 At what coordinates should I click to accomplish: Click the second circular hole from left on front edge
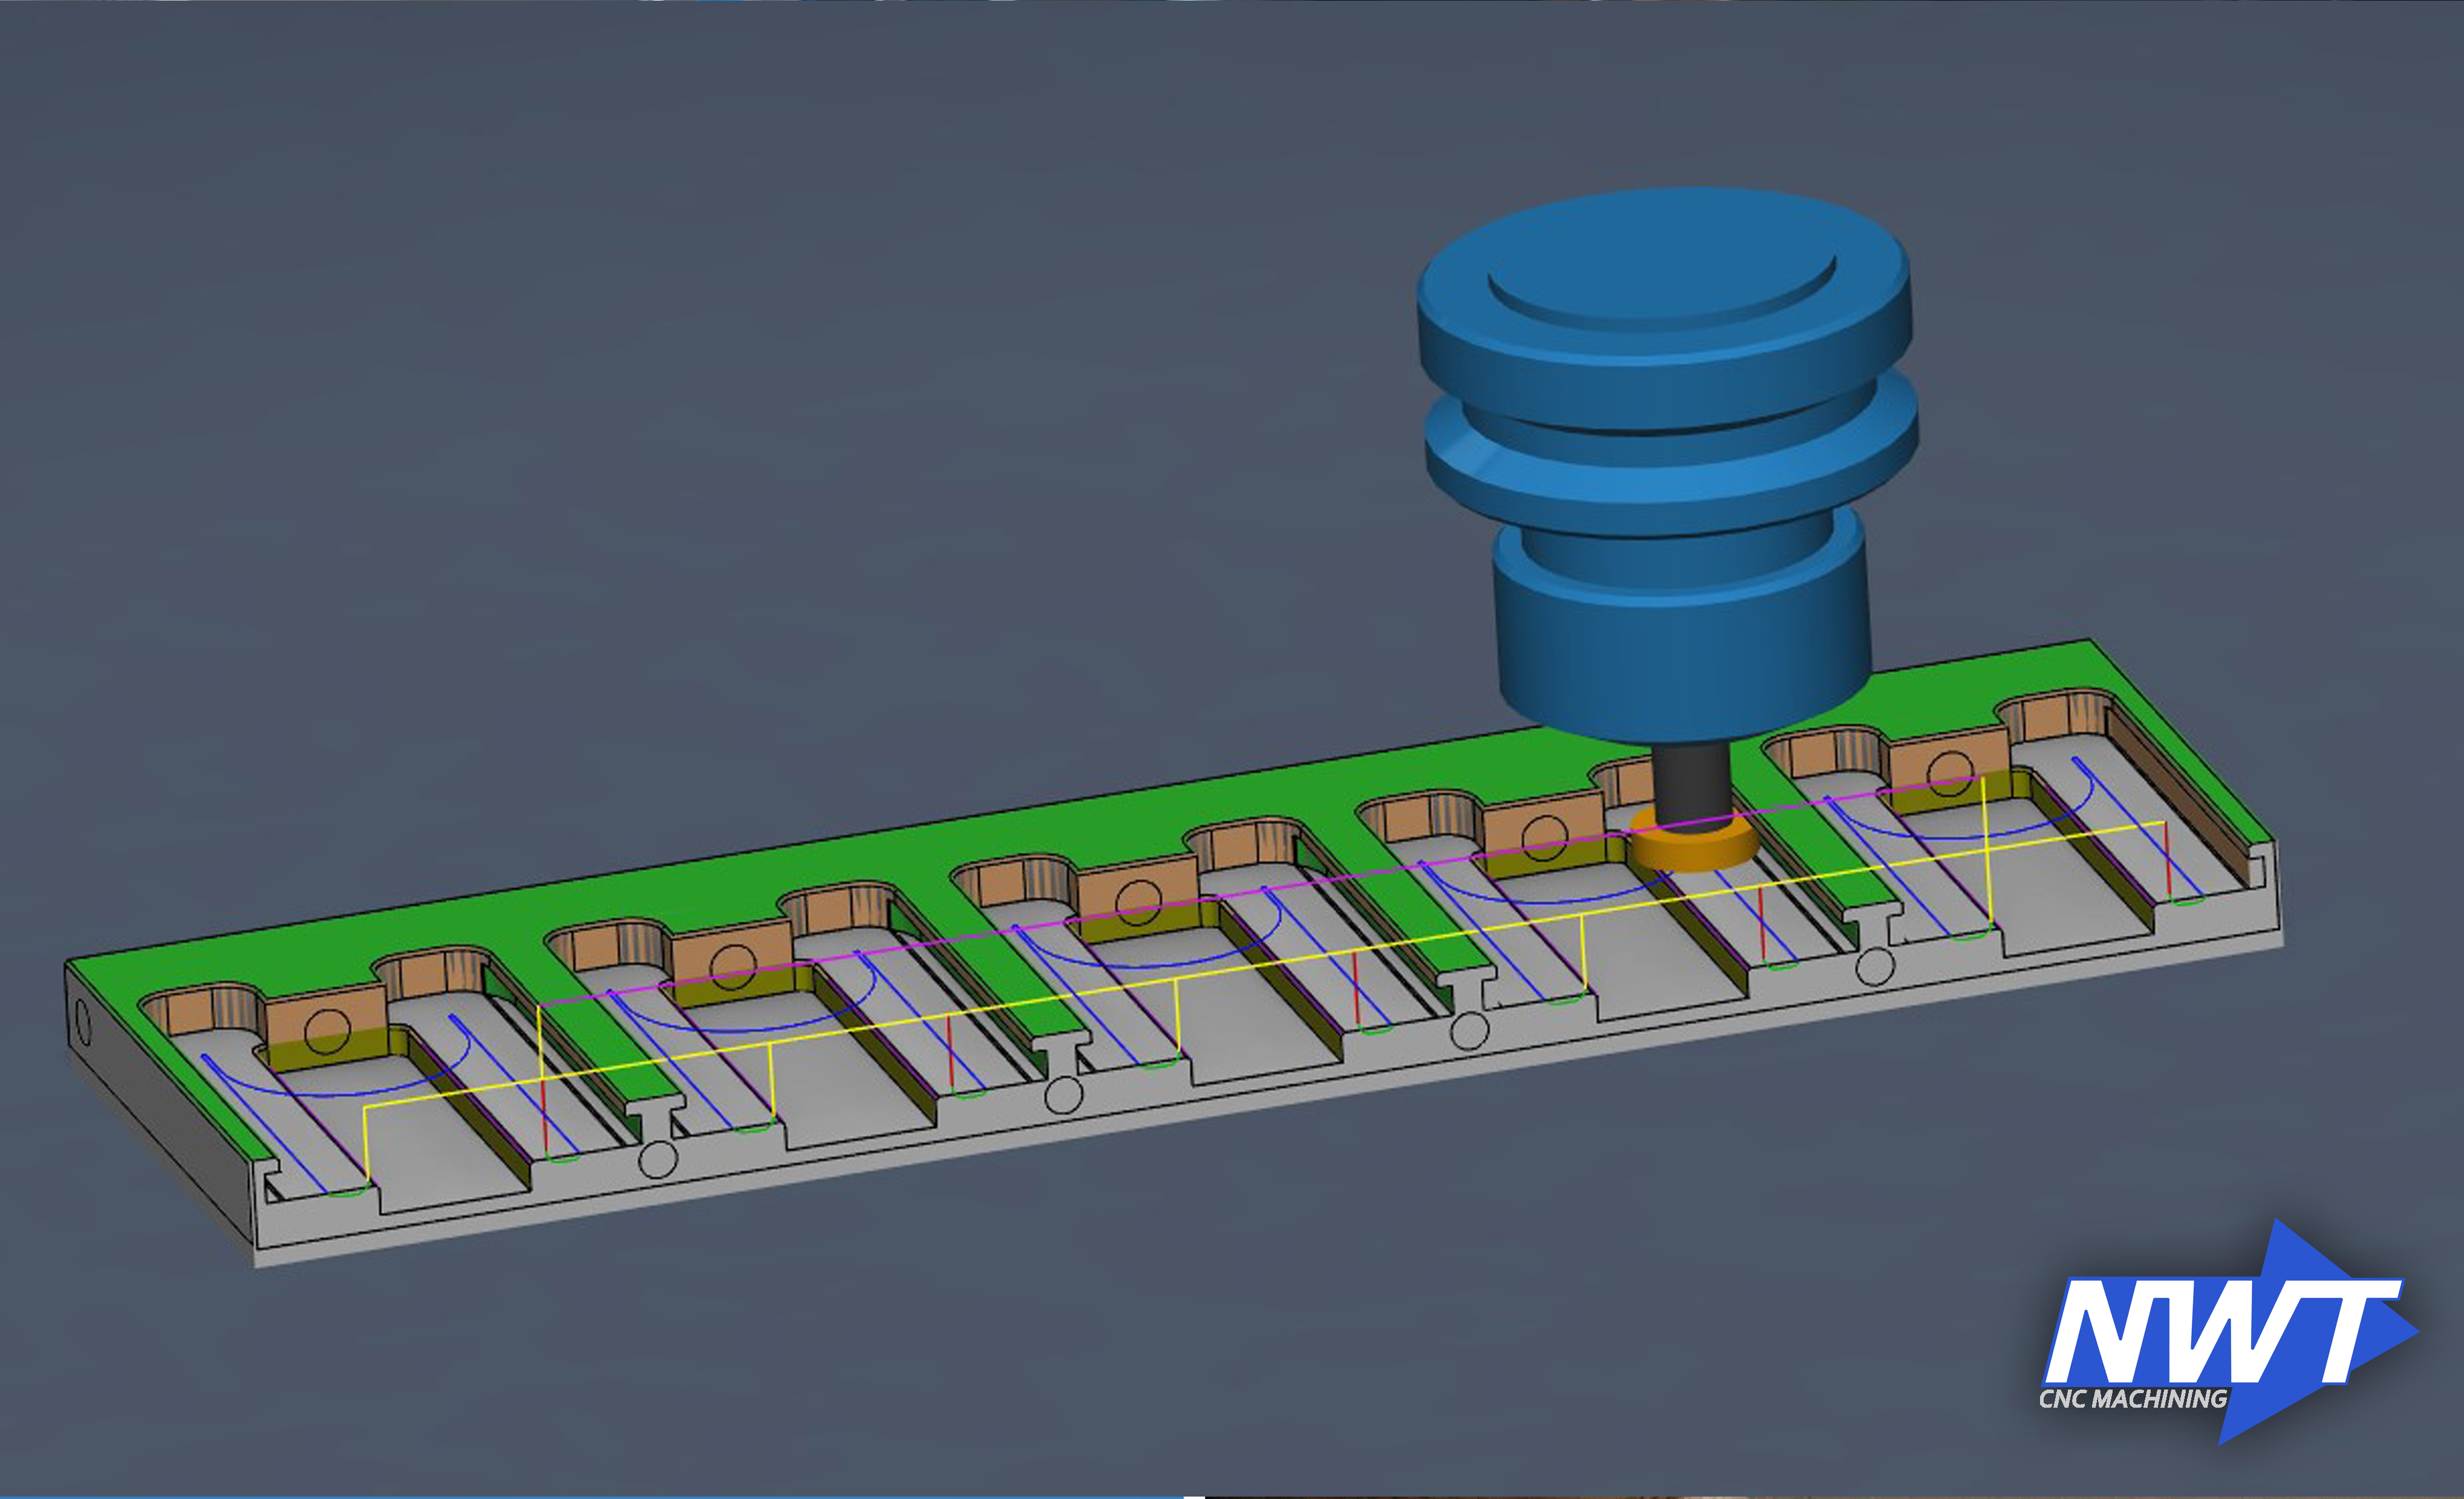pyautogui.click(x=1063, y=1095)
